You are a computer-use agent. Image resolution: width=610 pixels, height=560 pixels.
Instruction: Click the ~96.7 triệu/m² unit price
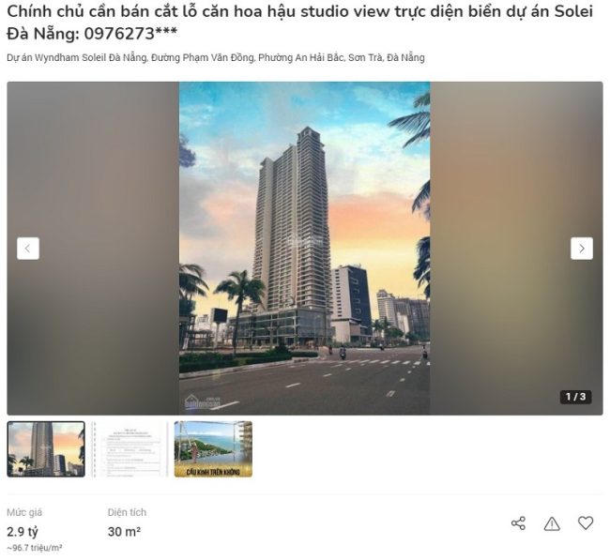click(34, 548)
